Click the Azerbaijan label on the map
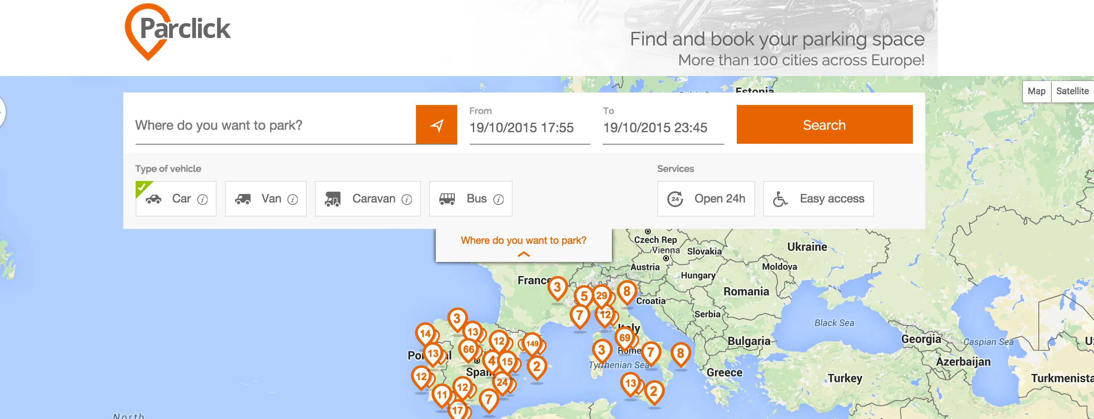This screenshot has height=419, width=1094. pyautogui.click(x=963, y=362)
